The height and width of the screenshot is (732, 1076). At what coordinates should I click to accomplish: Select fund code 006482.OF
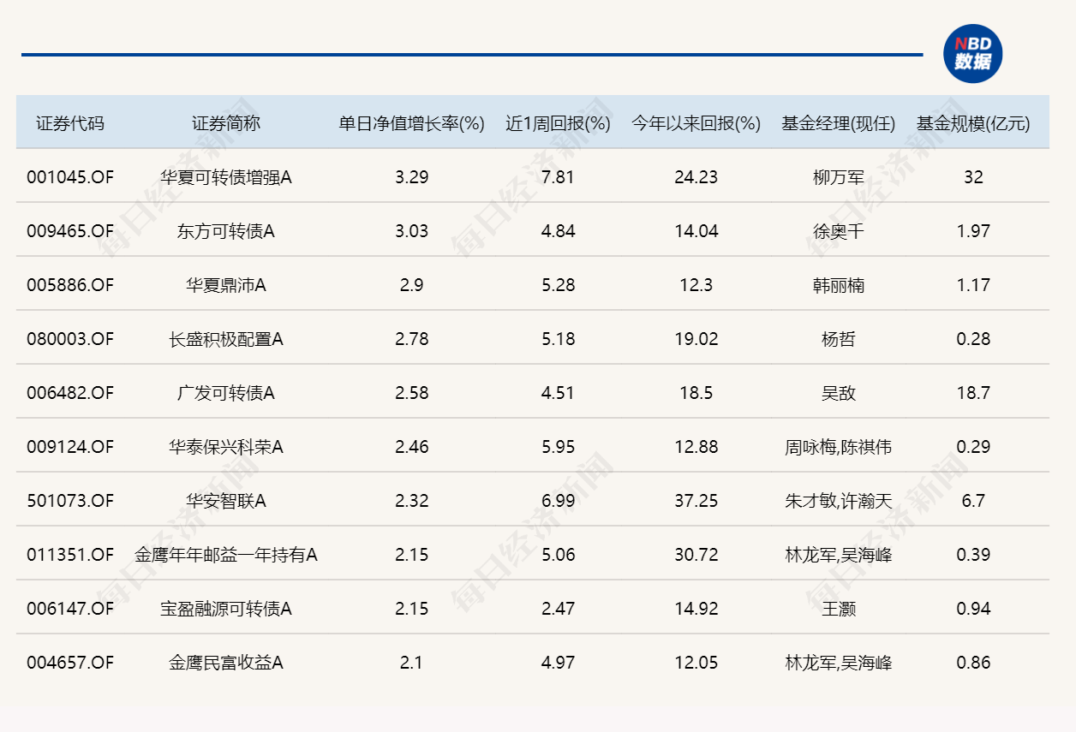pyautogui.click(x=70, y=393)
